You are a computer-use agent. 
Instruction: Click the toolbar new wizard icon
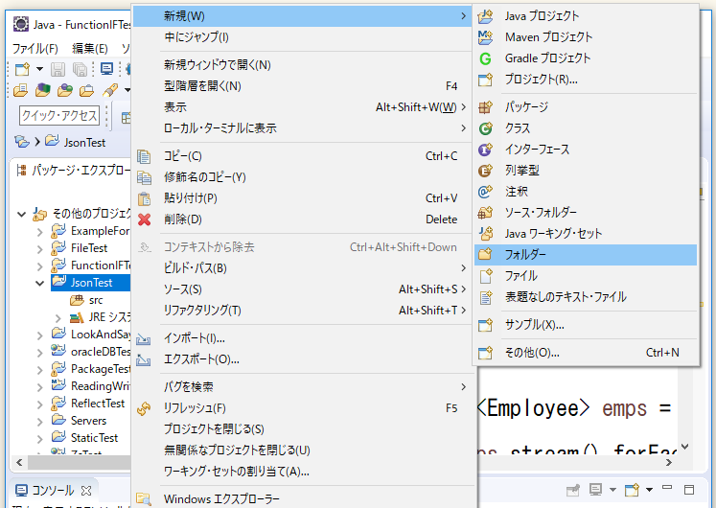(x=22, y=69)
